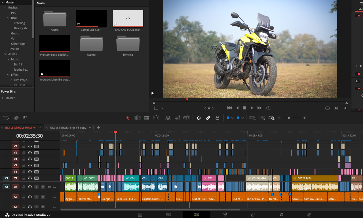
Task: Select the arrow Selection Mode tool
Action: pos(128,118)
